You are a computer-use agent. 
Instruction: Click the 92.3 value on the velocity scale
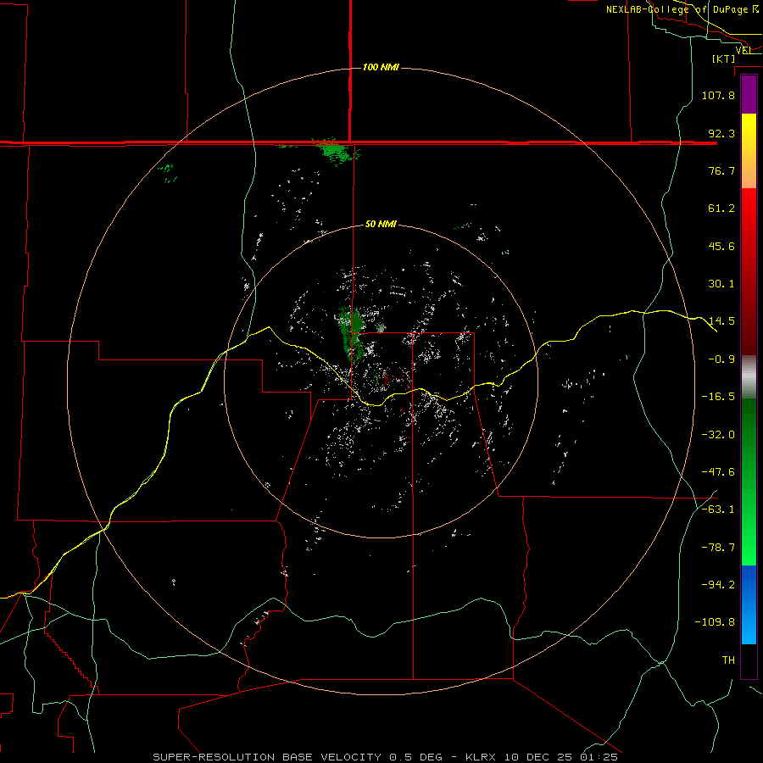[721, 133]
